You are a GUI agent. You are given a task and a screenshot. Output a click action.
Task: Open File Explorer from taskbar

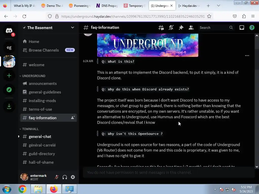tap(38, 189)
